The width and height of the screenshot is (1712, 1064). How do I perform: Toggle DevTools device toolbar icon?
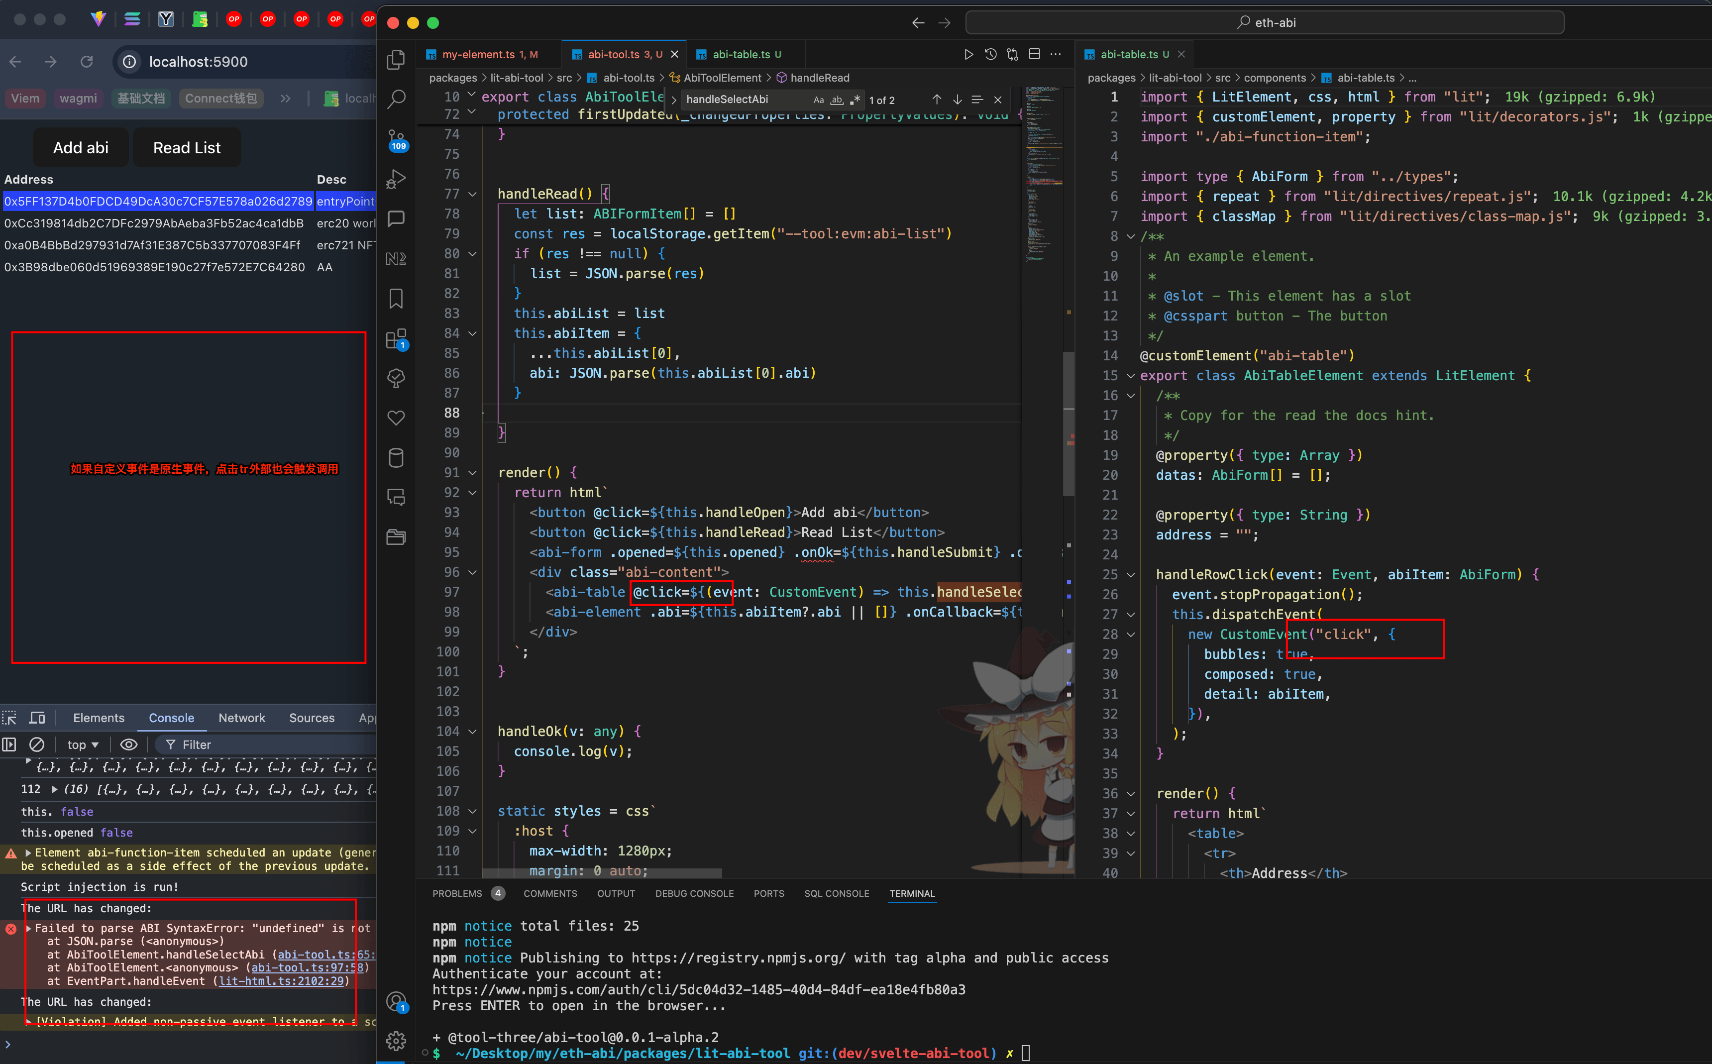tap(37, 718)
